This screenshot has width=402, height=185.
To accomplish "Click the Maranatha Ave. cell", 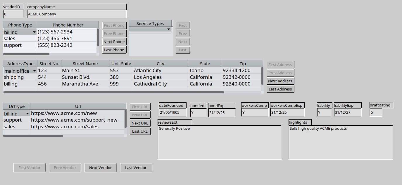I will coord(85,84).
